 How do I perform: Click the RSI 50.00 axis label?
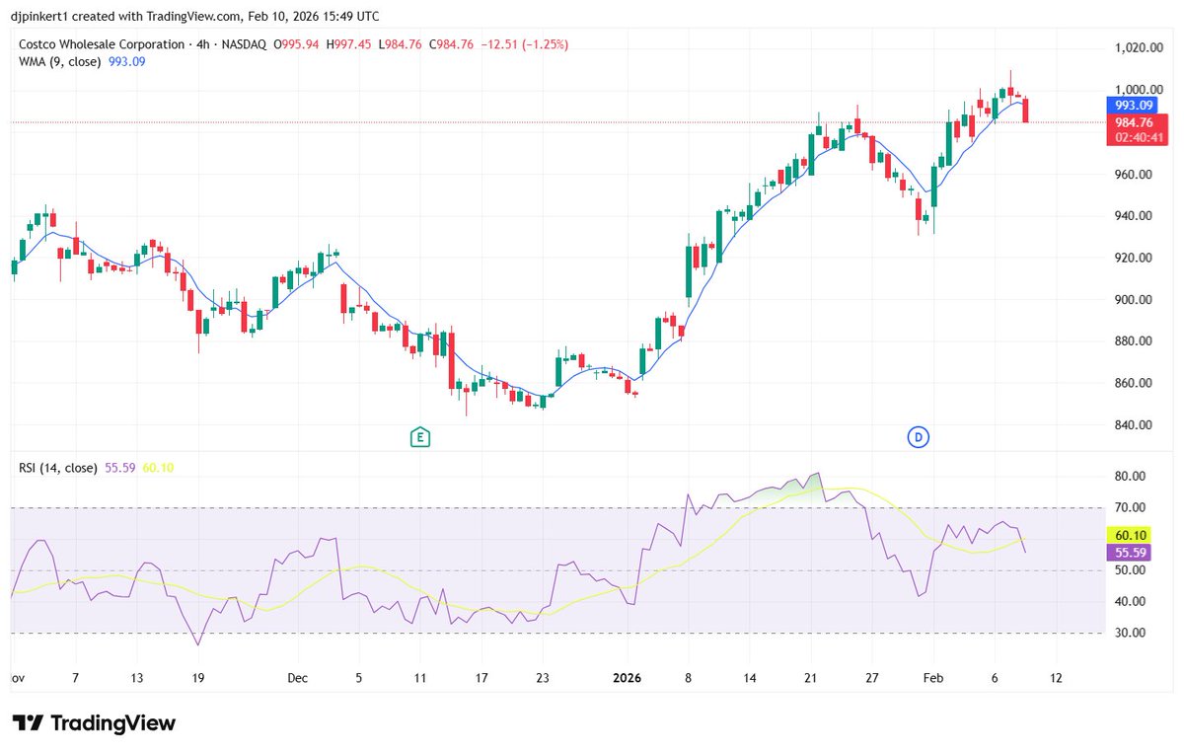[x=1132, y=570]
